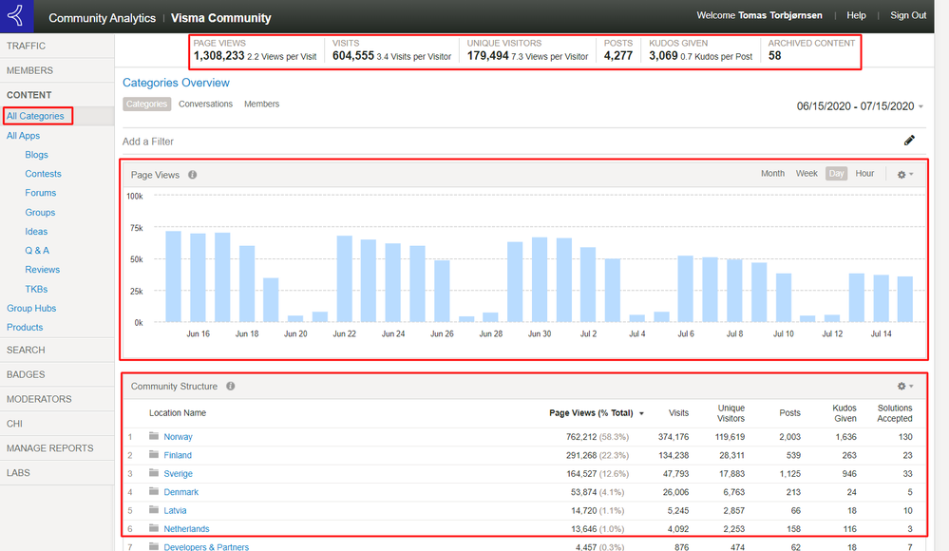The image size is (949, 551).
Task: Switch to the Conversations tab
Action: [206, 104]
